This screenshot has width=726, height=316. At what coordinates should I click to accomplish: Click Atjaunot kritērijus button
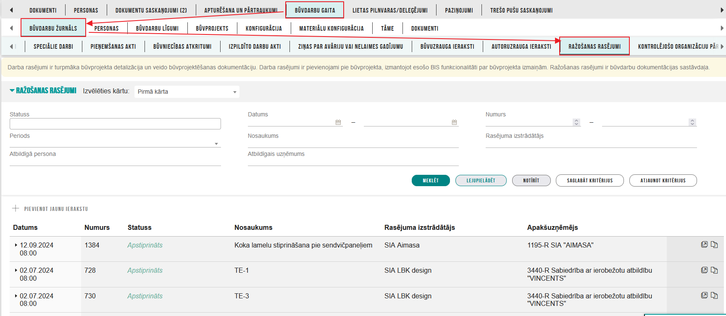pyautogui.click(x=663, y=180)
